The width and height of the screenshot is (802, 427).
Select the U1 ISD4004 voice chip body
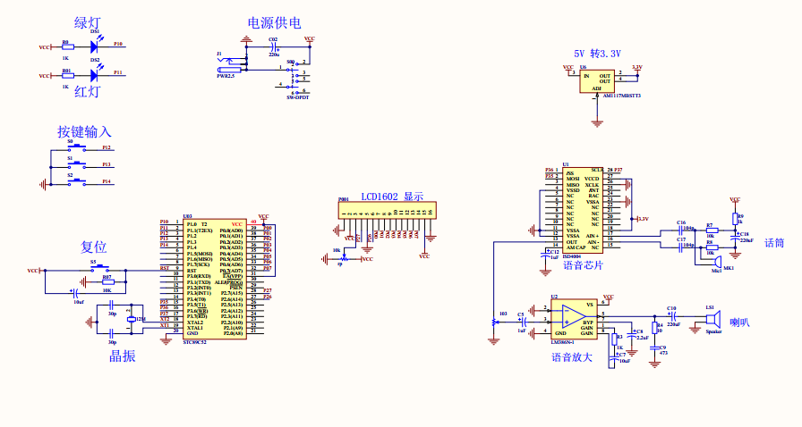(582, 210)
